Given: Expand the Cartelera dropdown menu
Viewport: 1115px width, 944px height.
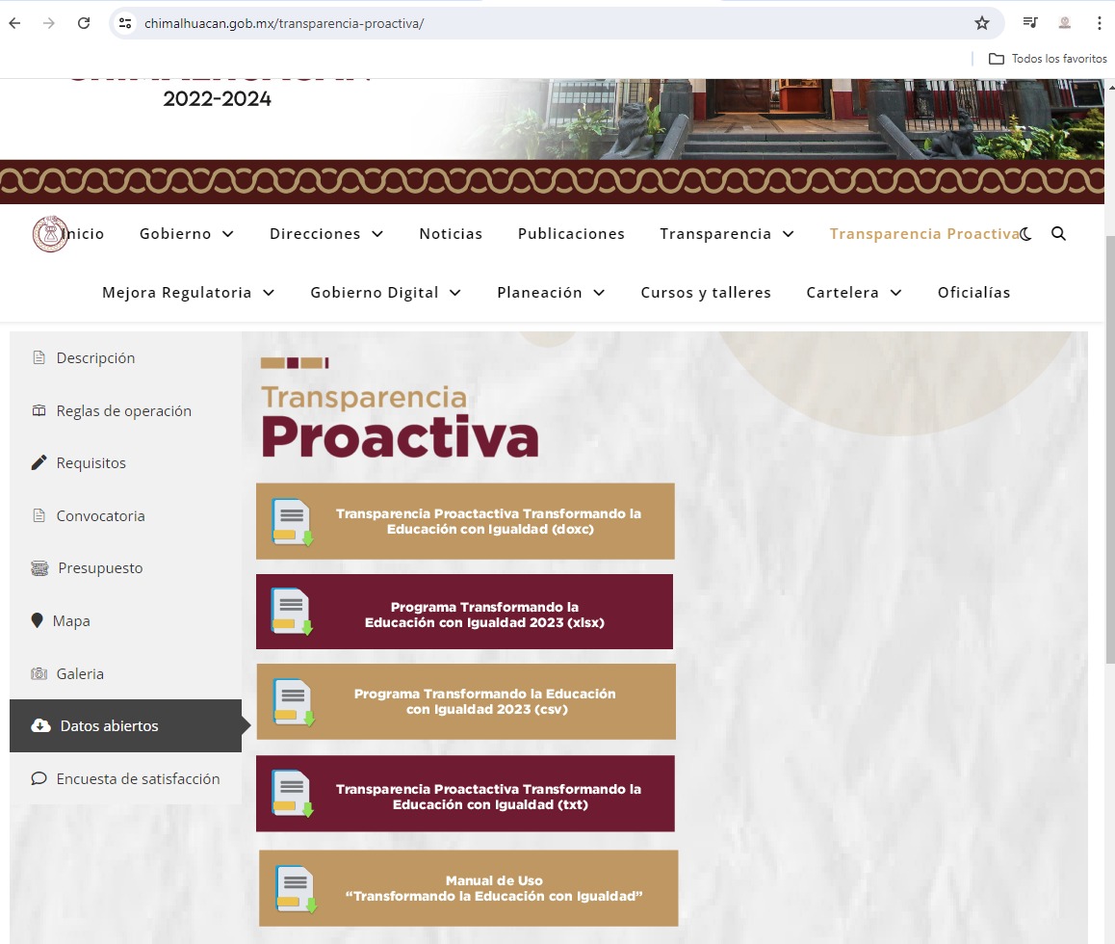Looking at the screenshot, I should pyautogui.click(x=853, y=293).
